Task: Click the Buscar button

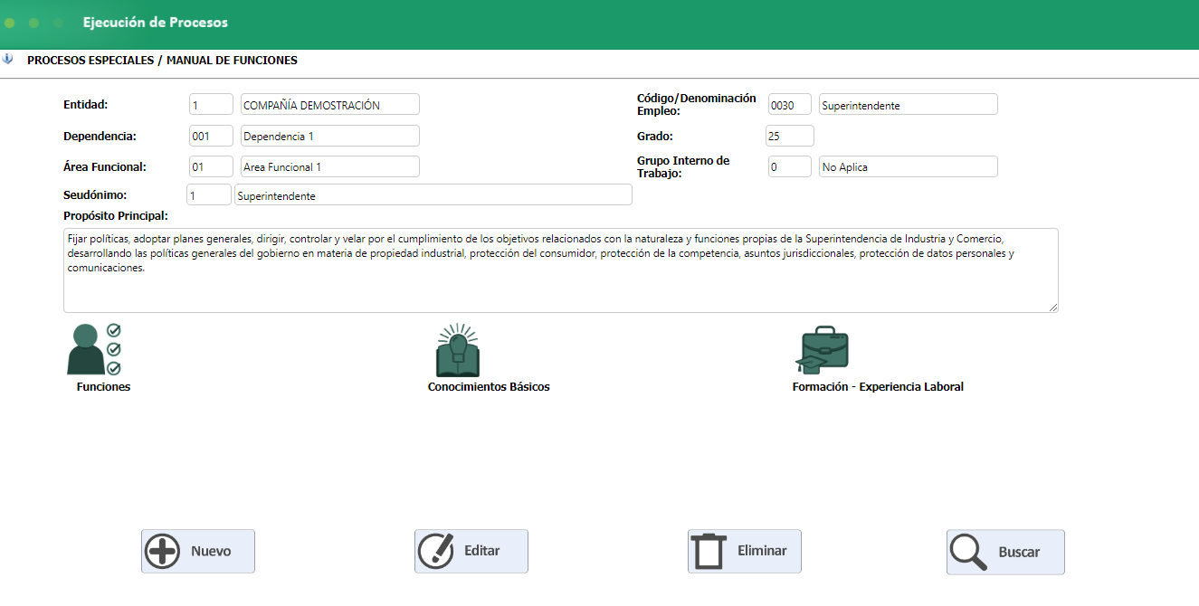Action: tap(1005, 552)
